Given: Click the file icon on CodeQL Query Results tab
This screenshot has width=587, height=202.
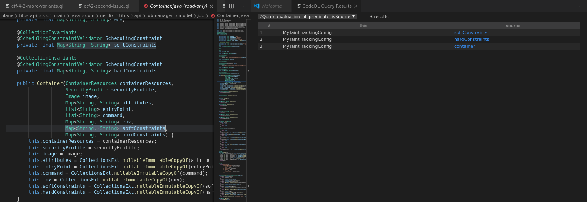Looking at the screenshot, I should point(299,6).
